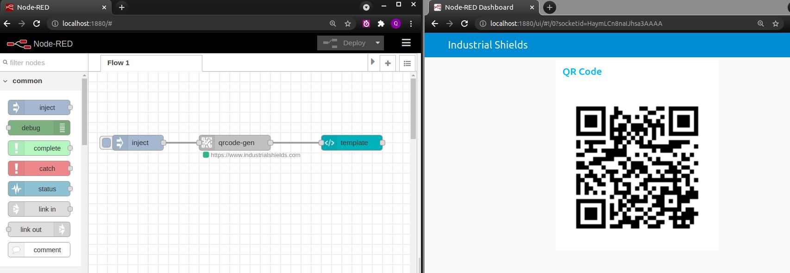790x273 pixels.
Task: Open zoom control in Dashboard address bar
Action: pyautogui.click(x=760, y=24)
